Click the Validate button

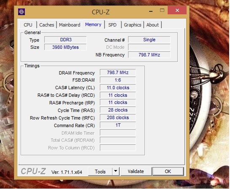tap(136, 171)
